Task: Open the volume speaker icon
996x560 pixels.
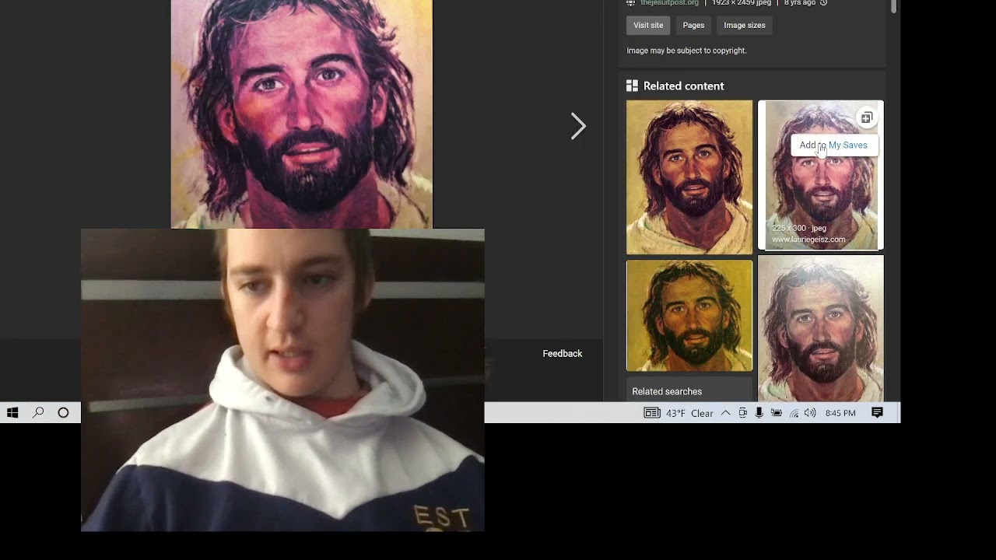Action: [810, 413]
